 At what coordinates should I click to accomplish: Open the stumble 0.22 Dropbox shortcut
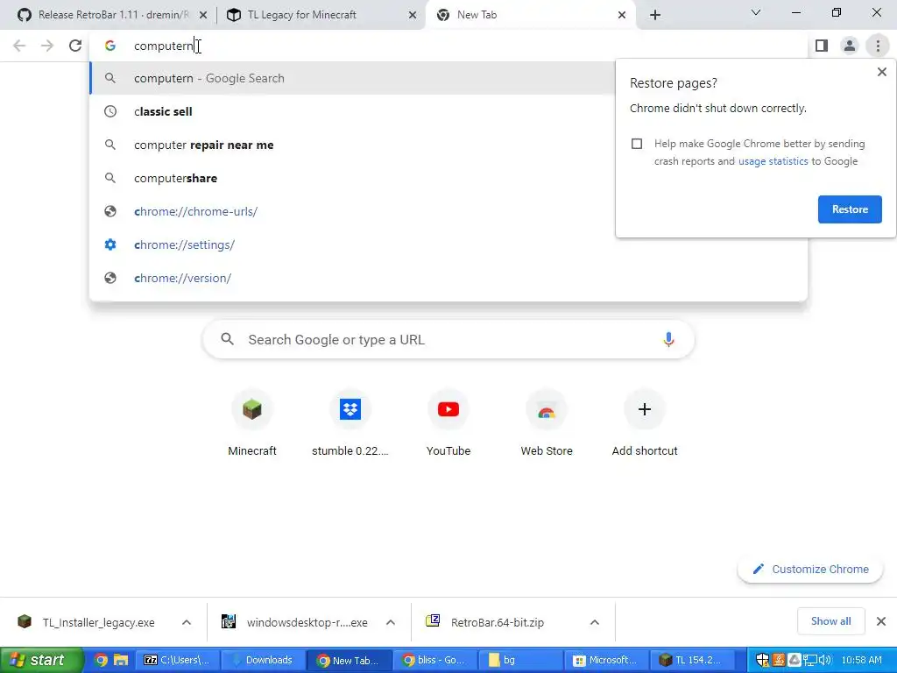click(x=350, y=422)
